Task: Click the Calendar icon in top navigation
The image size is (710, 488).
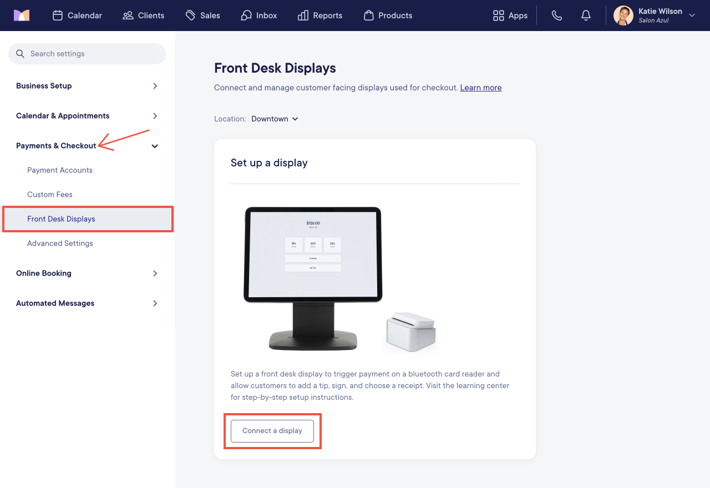Action: (x=58, y=16)
